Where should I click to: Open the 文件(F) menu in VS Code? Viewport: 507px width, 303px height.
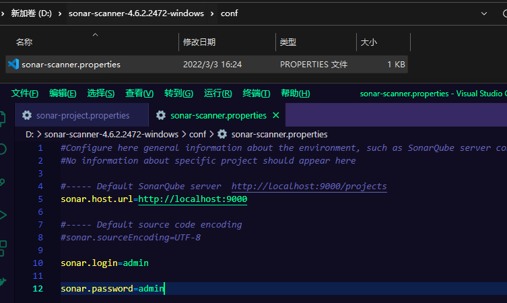tap(24, 94)
